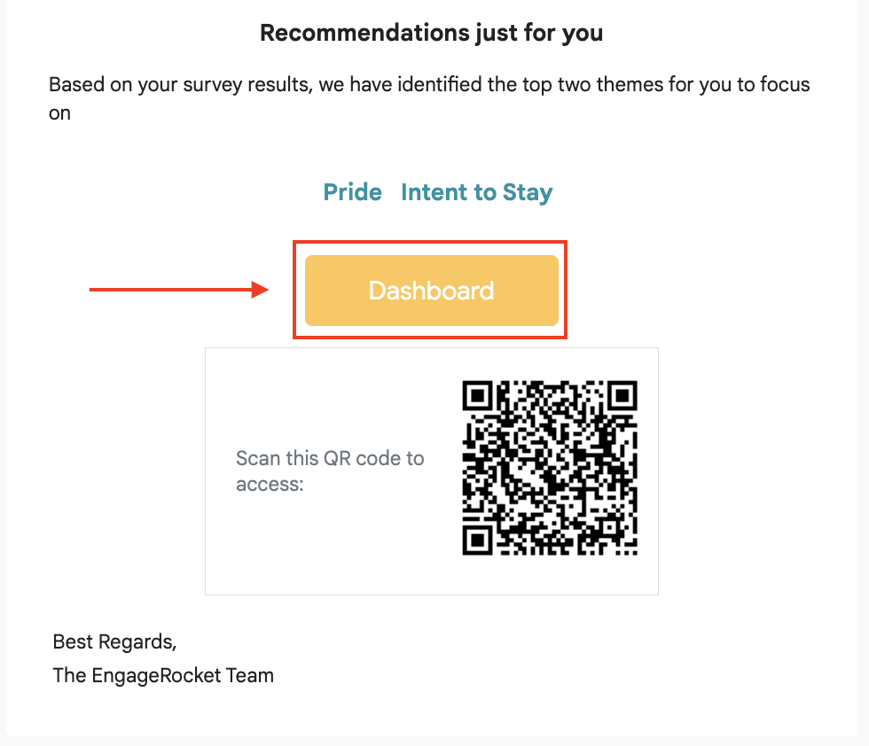This screenshot has width=869, height=746.
Task: Click the 'Based on your survey results' paragraph
Action: [429, 98]
